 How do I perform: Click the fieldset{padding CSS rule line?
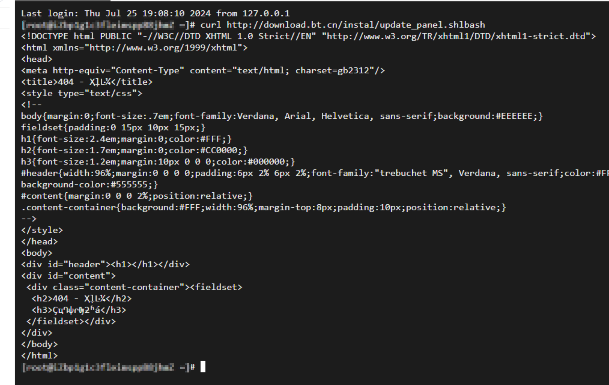coord(113,128)
